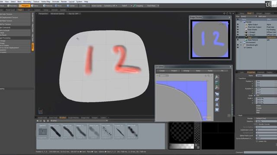
Task: Switch to the Brushes tab
Action: (x=63, y=118)
